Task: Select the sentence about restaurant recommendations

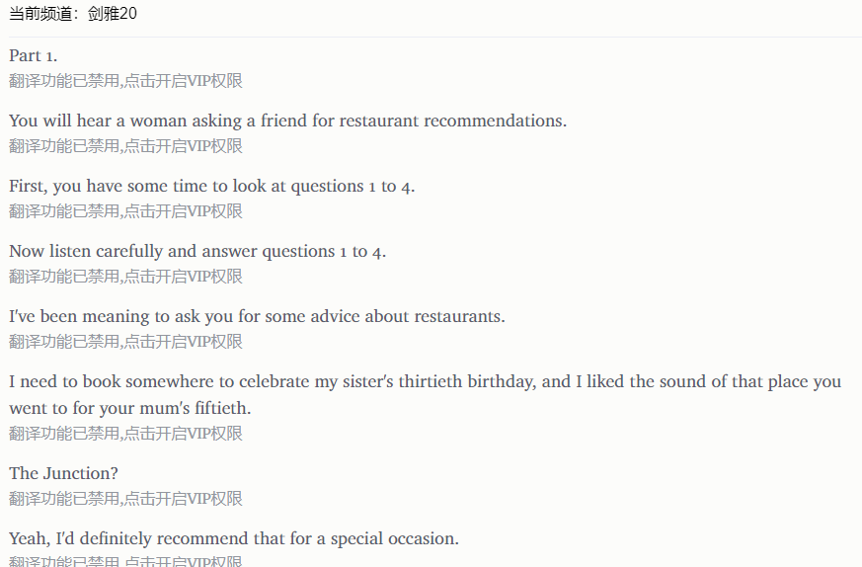Action: (x=287, y=121)
